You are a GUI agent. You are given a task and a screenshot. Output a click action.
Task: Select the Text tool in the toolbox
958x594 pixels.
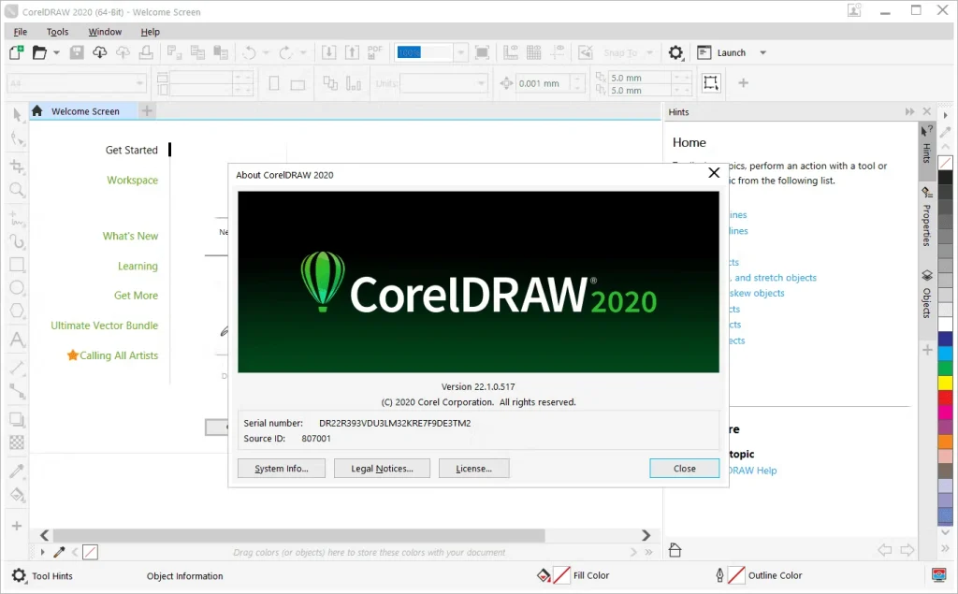[x=16, y=340]
